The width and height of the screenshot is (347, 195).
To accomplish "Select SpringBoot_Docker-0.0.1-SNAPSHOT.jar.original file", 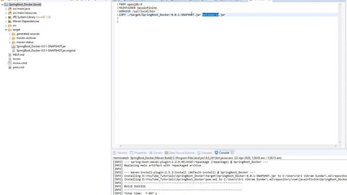I will pos(46,50).
